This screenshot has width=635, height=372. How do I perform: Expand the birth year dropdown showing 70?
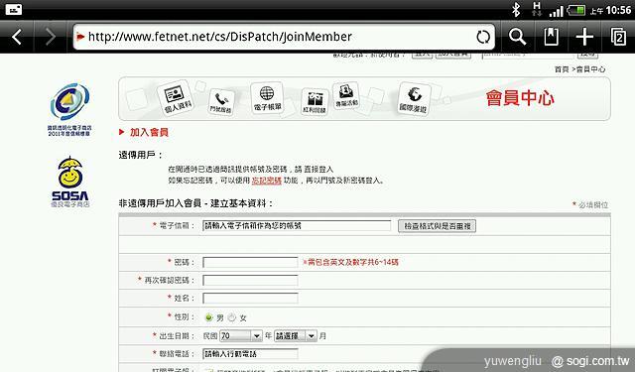point(241,335)
